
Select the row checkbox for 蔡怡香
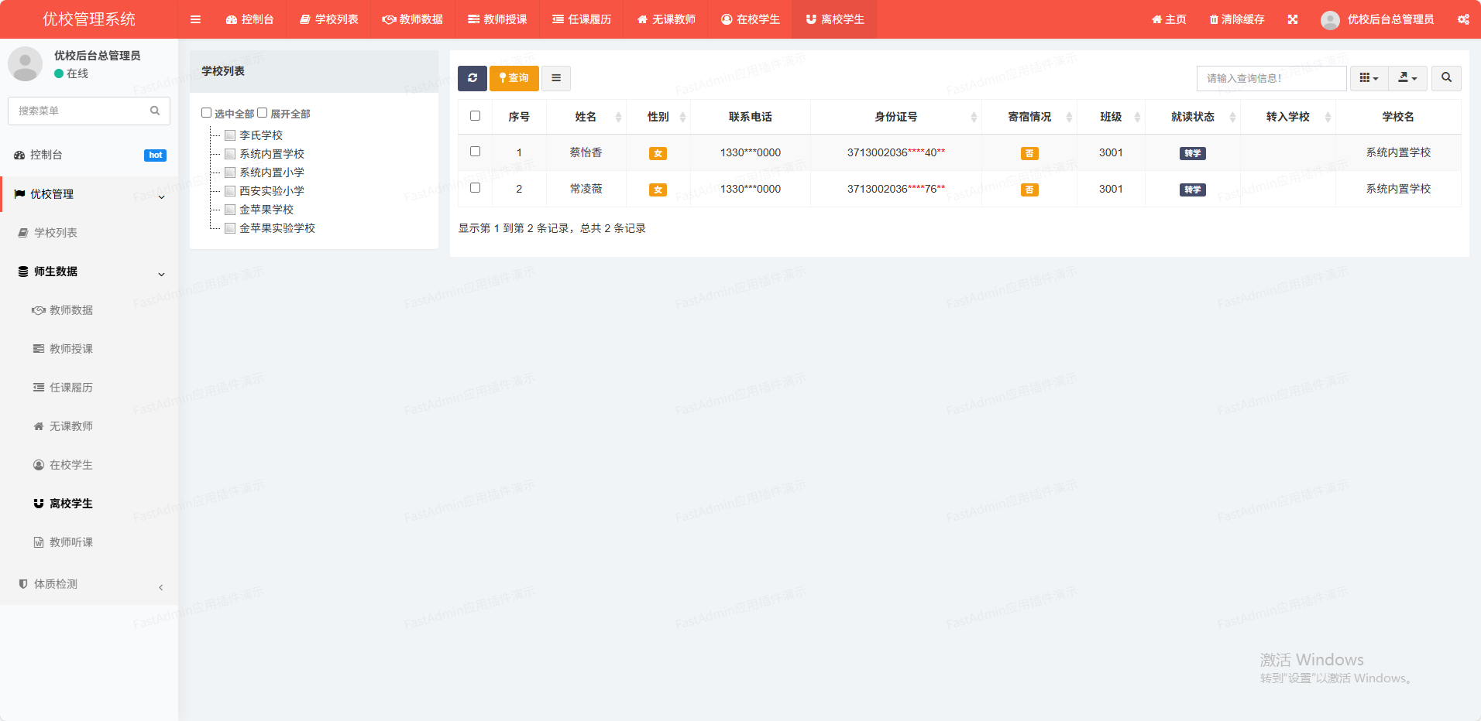pos(475,152)
